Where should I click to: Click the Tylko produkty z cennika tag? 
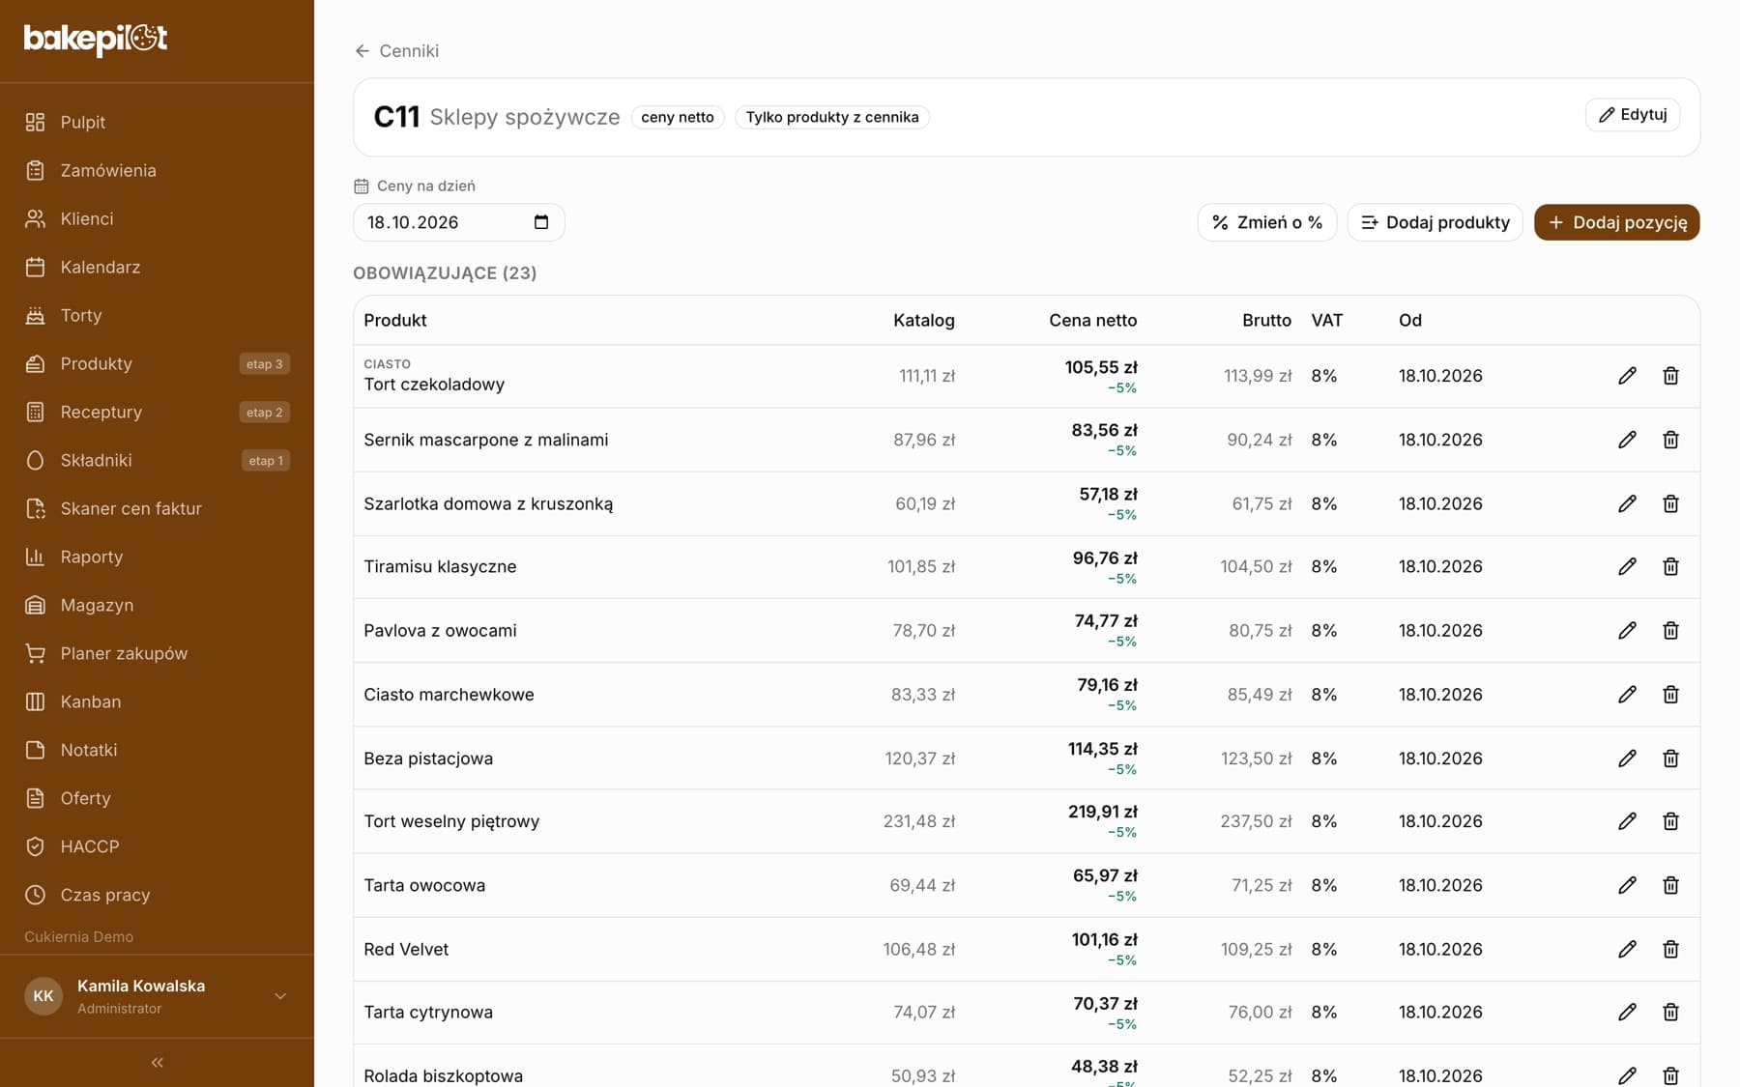(832, 117)
